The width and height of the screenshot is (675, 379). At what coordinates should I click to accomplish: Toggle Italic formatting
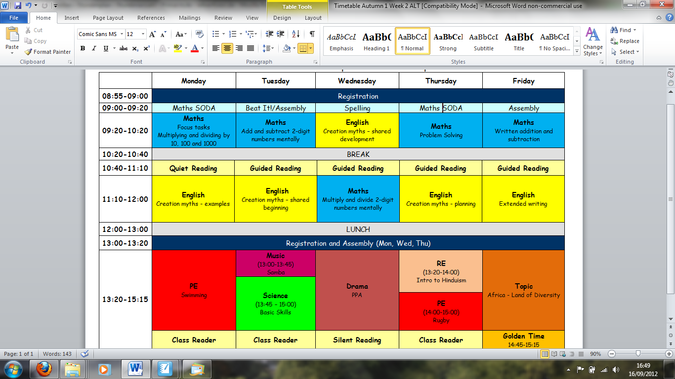pyautogui.click(x=94, y=48)
